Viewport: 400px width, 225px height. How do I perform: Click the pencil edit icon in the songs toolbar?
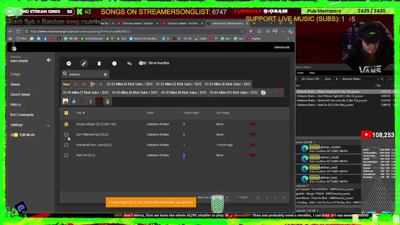coord(84,63)
